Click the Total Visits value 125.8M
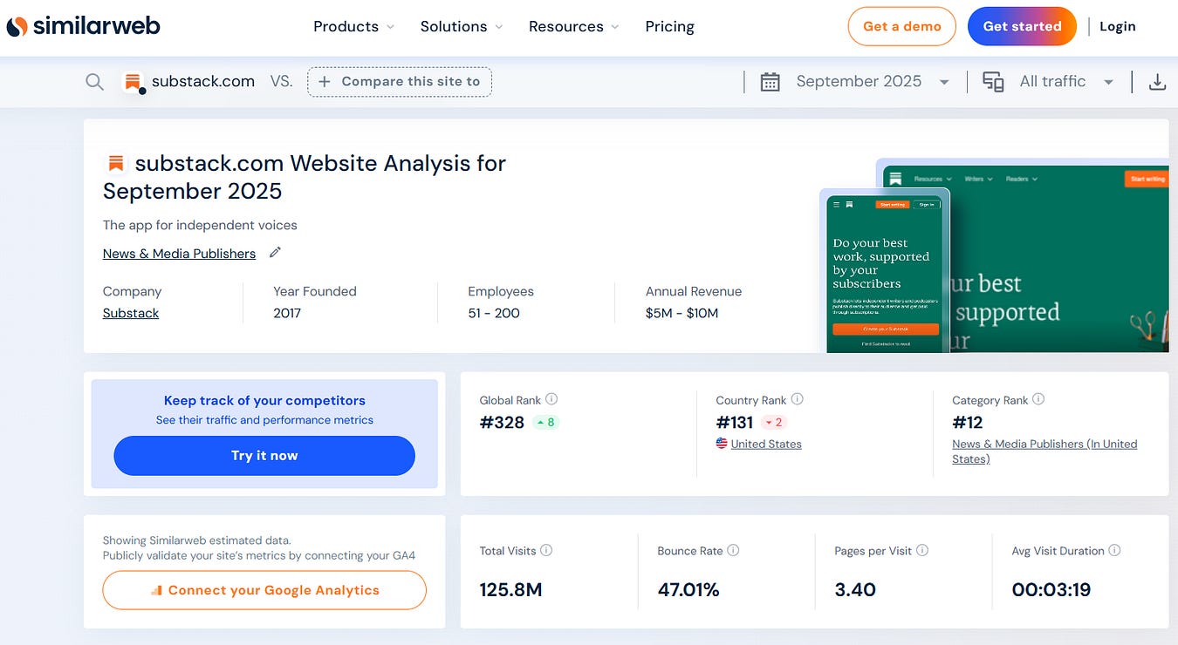Viewport: 1178px width, 645px height. [x=511, y=590]
